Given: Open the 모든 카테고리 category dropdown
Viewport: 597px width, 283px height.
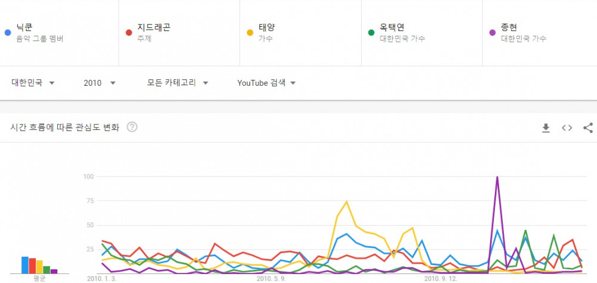Looking at the screenshot, I should coord(177,83).
